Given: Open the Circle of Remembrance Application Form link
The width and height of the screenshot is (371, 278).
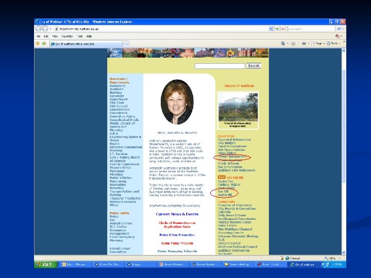Looking at the screenshot, I should coord(177,224).
